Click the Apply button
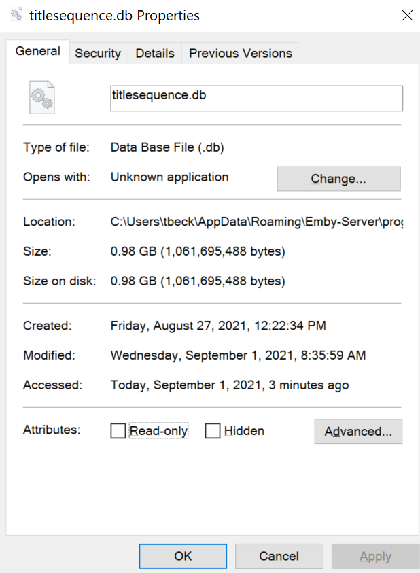Viewport: 420px width, 573px height. click(x=375, y=557)
